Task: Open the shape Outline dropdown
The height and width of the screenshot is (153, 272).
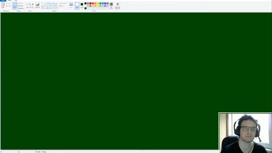Action: point(63,3)
